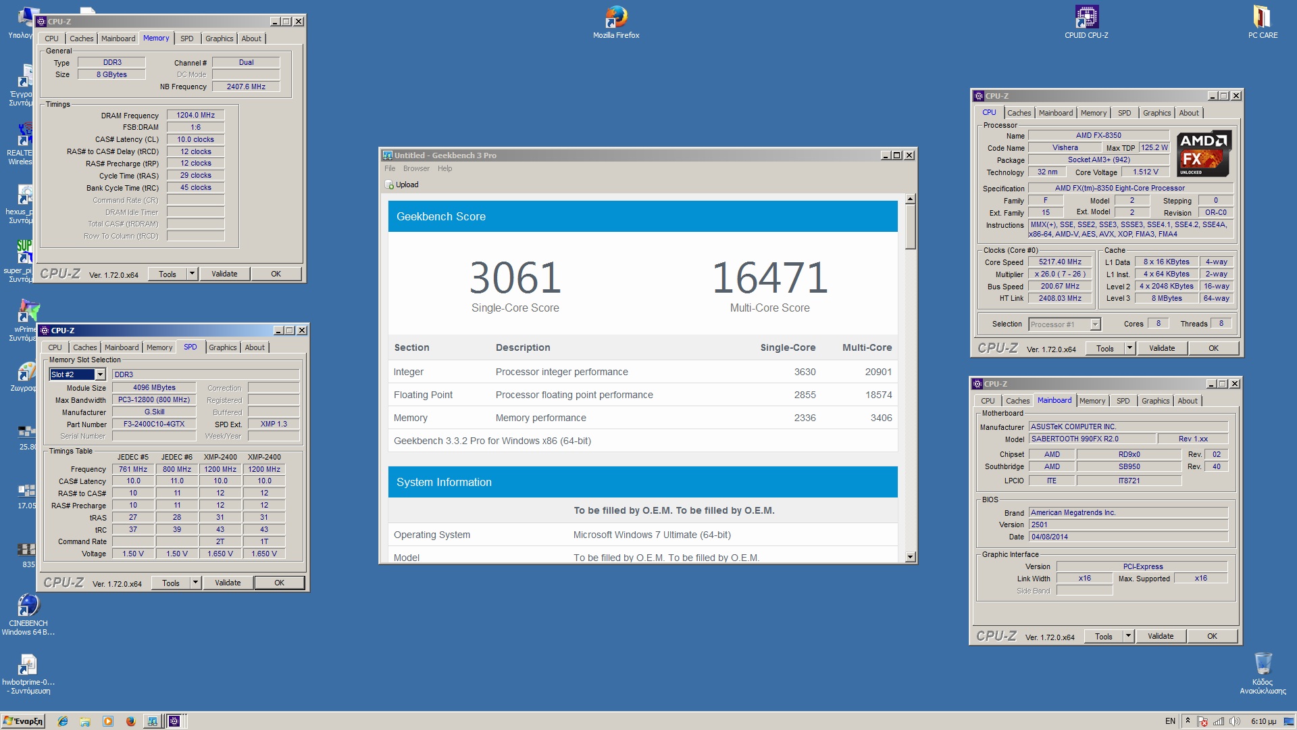1297x730 pixels.
Task: Open the Help menu in Geekbench
Action: click(x=444, y=168)
